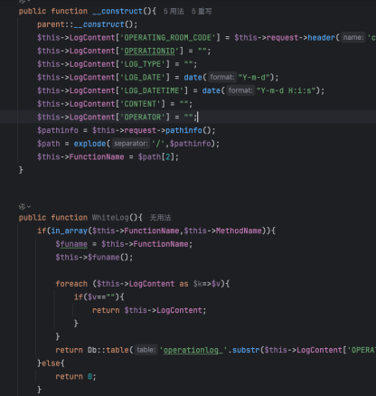
Task: Click the 'return 0;' statement
Action: tap(76, 377)
